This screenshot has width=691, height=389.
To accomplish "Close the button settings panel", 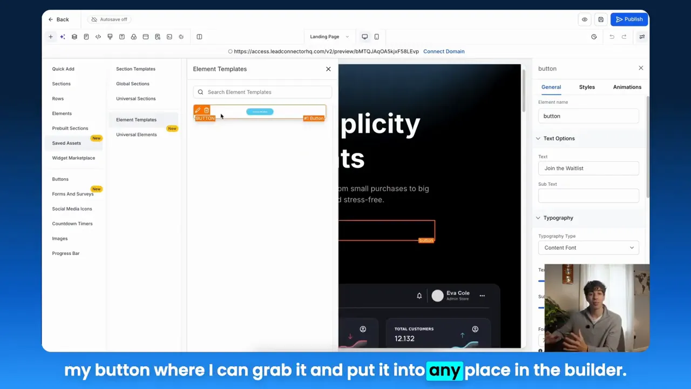I will tap(641, 68).
